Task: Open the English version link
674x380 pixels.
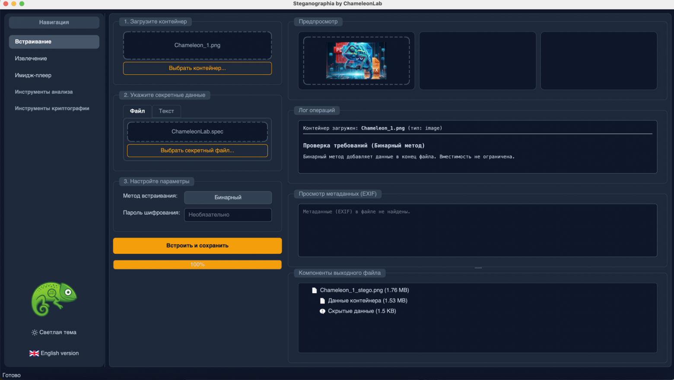Action: click(x=59, y=353)
